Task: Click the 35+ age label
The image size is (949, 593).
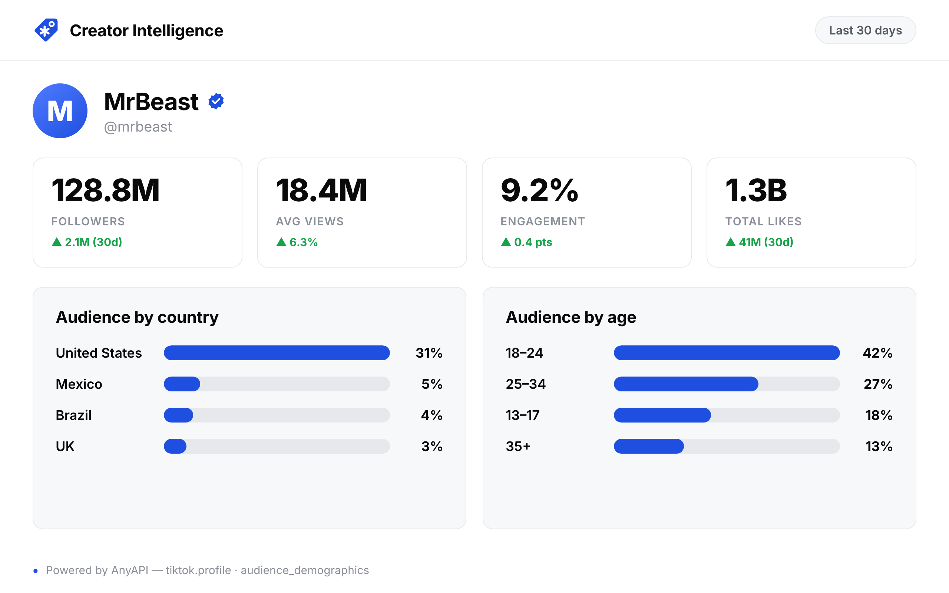Action: click(518, 446)
